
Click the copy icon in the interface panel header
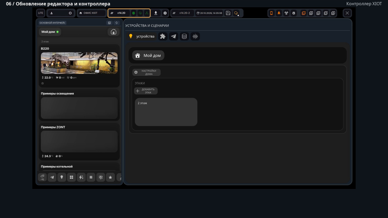110,23
